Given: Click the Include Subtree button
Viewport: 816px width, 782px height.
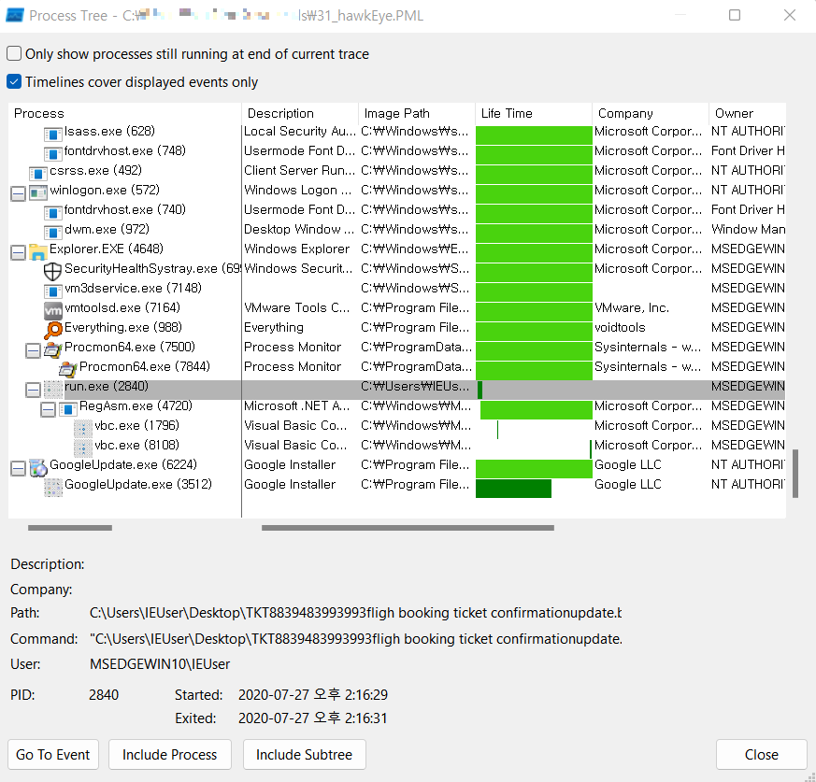Looking at the screenshot, I should [x=305, y=754].
